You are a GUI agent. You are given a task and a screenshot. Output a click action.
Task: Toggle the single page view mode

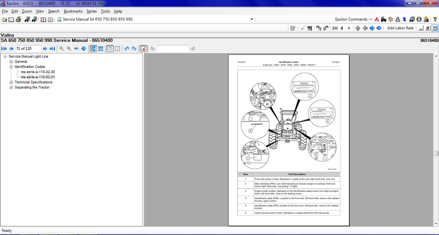point(93,49)
